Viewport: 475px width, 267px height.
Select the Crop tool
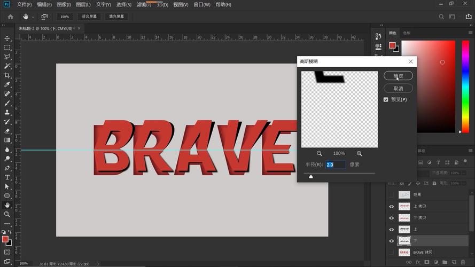point(7,75)
